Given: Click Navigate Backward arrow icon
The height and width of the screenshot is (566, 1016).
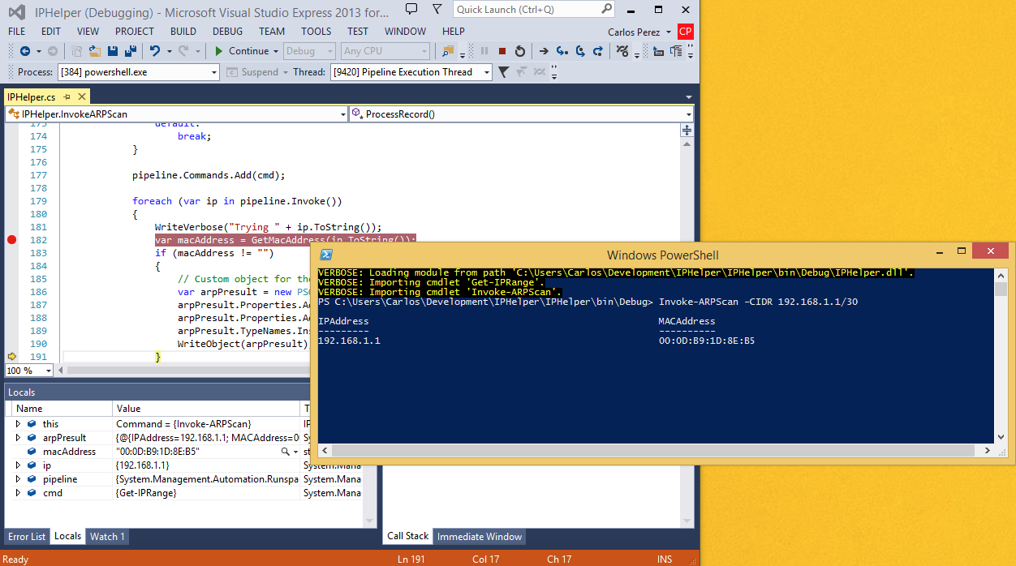Looking at the screenshot, I should point(24,51).
